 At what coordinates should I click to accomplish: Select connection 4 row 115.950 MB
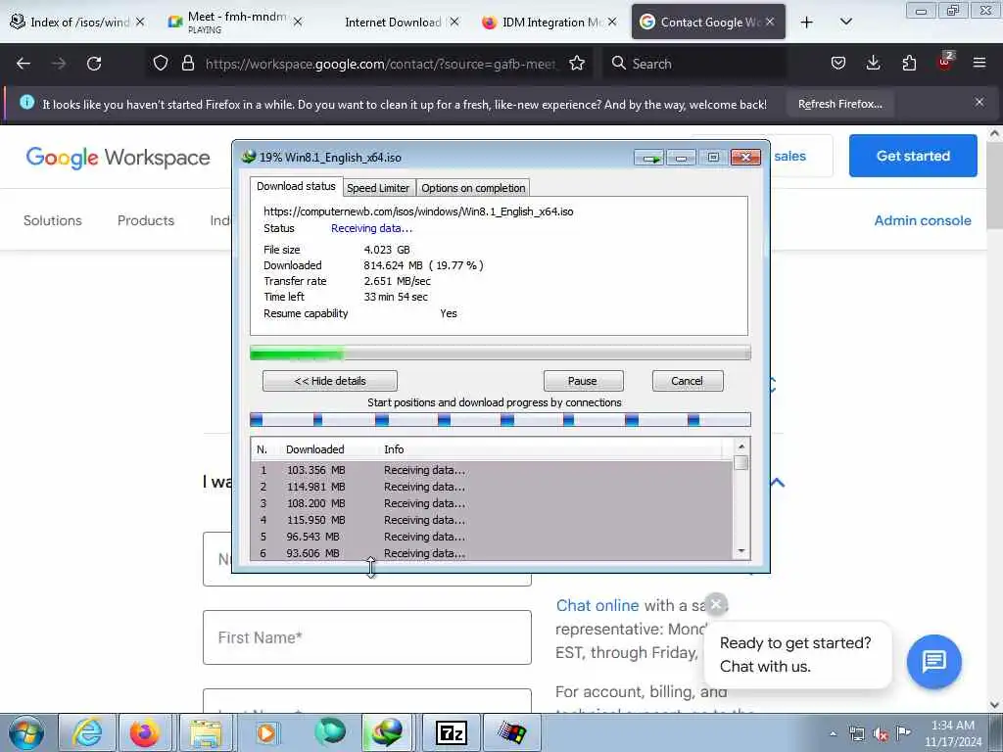[x=492, y=520]
